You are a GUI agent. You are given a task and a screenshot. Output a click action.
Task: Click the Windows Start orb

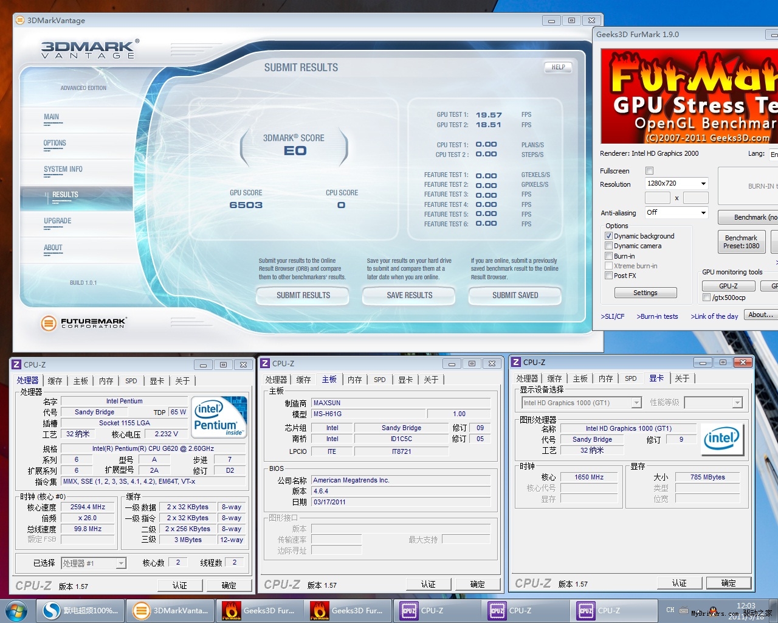(16, 610)
